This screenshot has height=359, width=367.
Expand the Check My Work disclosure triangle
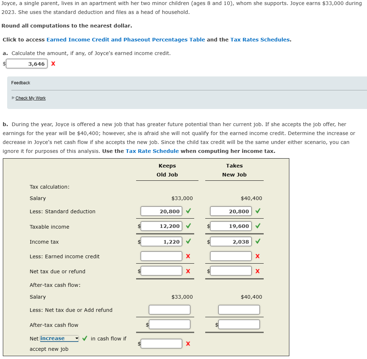13,98
